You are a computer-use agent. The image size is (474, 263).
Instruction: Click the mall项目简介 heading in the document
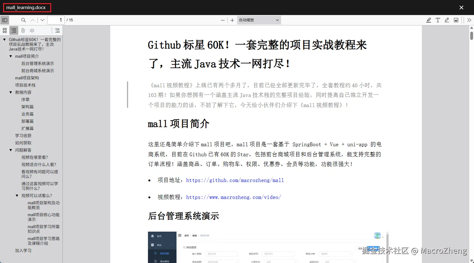click(178, 124)
